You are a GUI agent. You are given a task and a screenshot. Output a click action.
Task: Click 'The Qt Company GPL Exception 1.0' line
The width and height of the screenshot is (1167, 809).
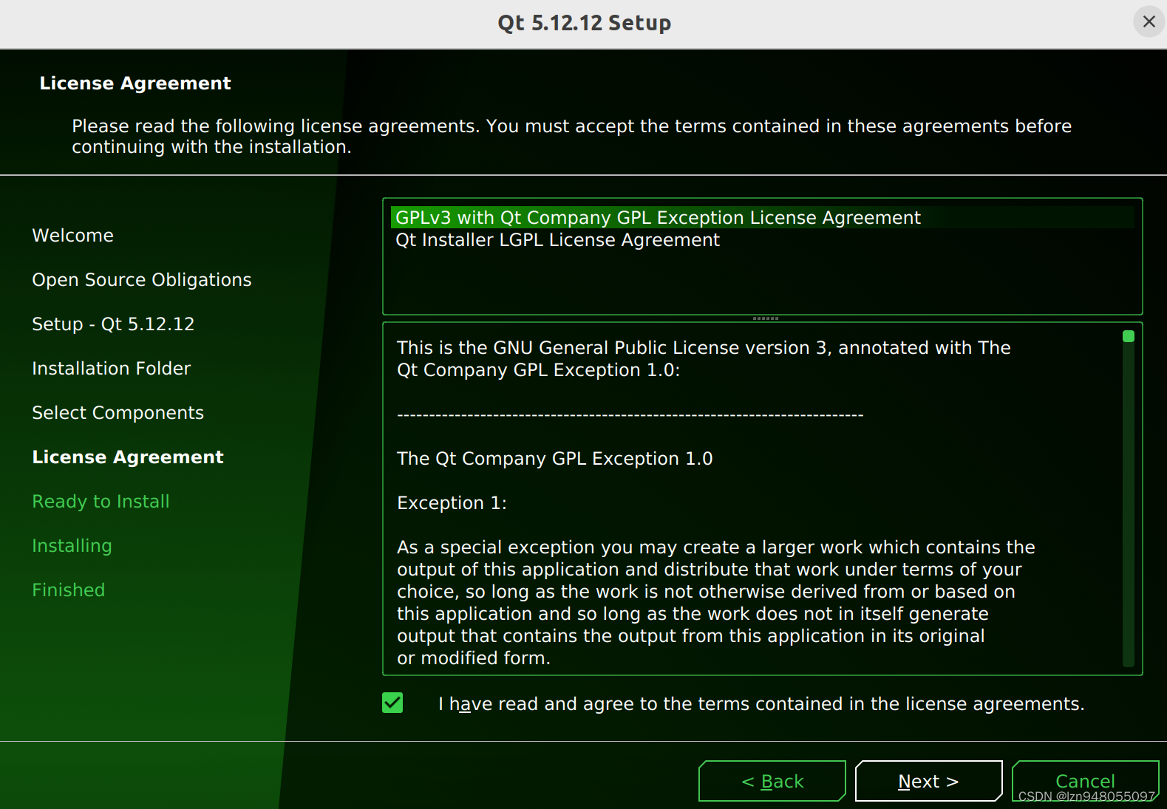(x=555, y=458)
